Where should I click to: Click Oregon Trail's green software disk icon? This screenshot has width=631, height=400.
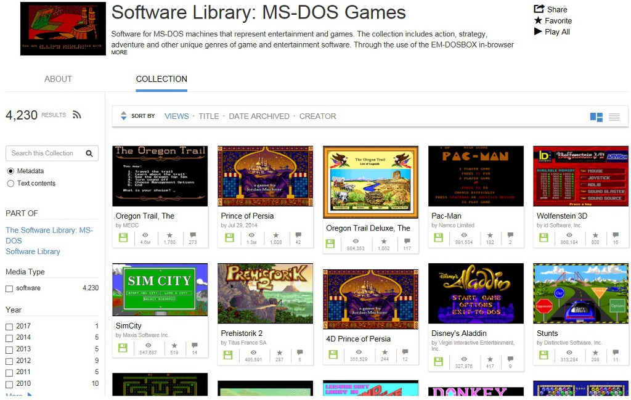pos(123,237)
